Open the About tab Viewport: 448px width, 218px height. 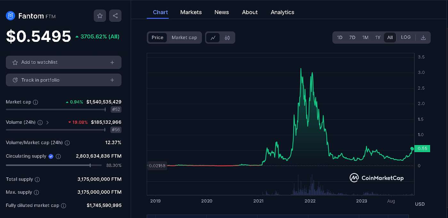point(250,12)
